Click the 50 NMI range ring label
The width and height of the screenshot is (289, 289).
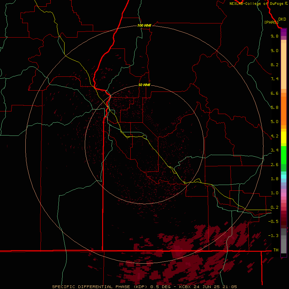144,85
